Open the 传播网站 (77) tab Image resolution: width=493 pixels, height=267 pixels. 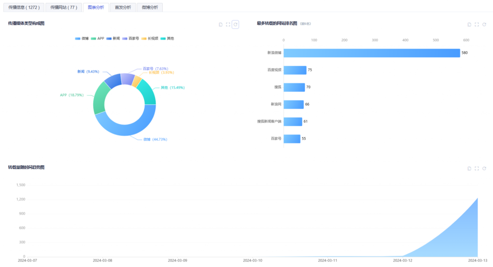(64, 7)
